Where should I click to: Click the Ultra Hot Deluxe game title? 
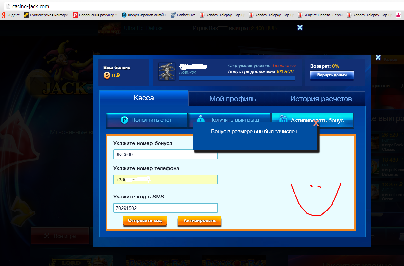click(143, 28)
